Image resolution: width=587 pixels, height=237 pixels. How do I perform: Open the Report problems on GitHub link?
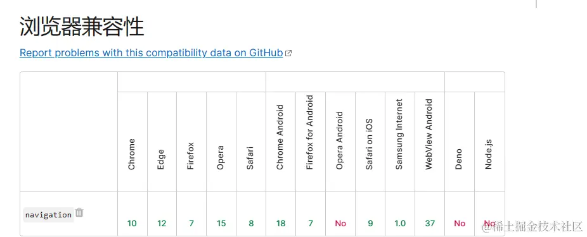point(152,53)
